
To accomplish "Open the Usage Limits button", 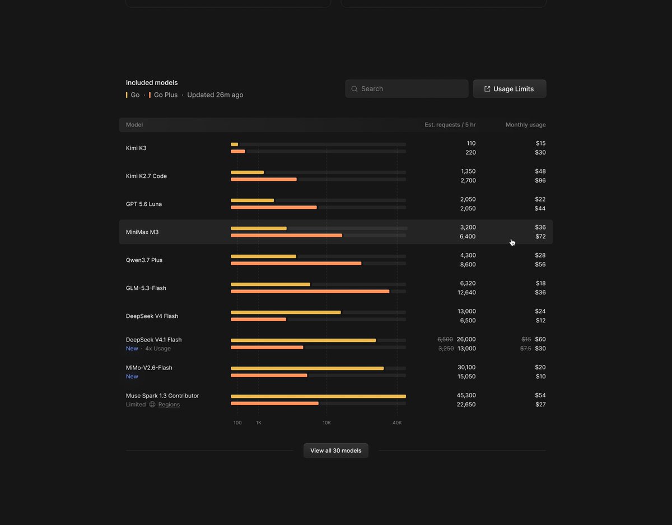I will tap(510, 89).
